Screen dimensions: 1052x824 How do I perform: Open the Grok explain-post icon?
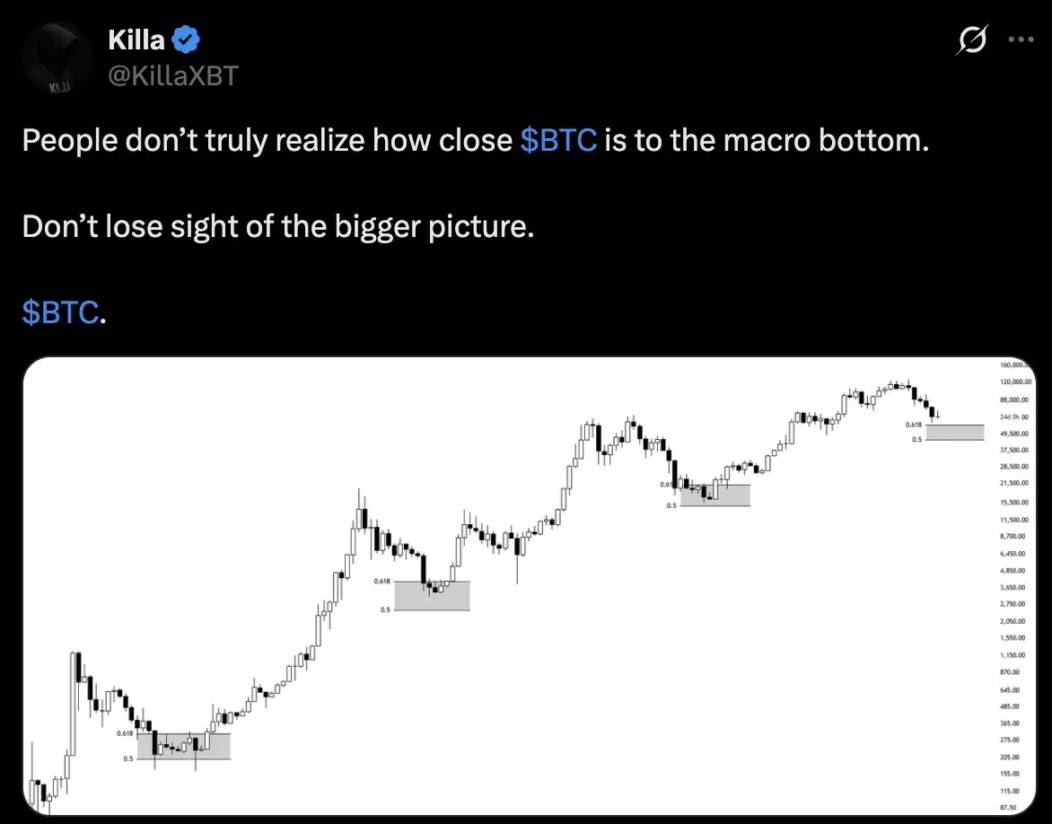point(971,39)
